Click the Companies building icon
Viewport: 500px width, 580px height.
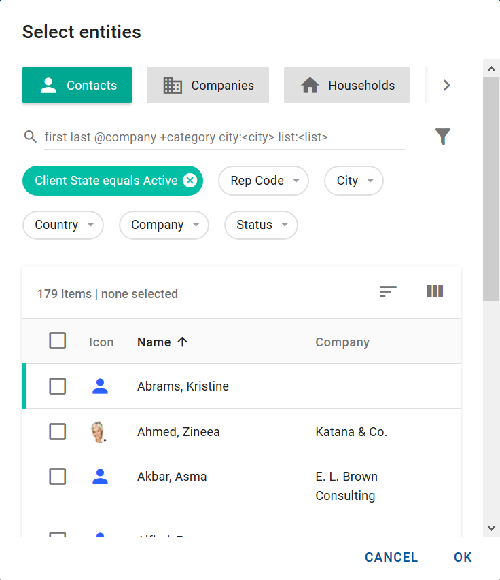click(172, 85)
